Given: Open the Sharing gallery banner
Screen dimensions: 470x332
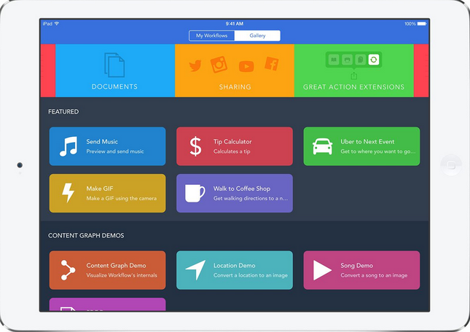Looking at the screenshot, I should pos(235,71).
